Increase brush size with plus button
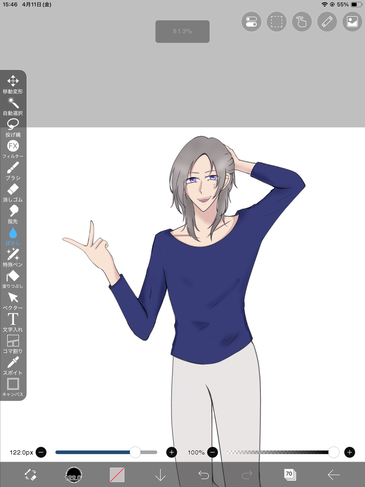The image size is (365, 487). point(172,452)
